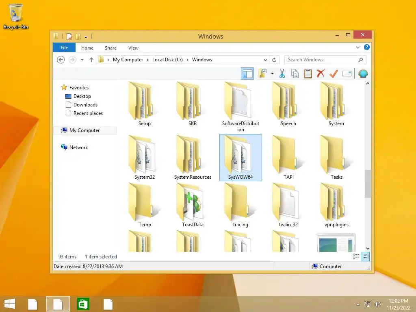Click My Computer in the address bar
This screenshot has height=312, width=416.
pos(128,60)
